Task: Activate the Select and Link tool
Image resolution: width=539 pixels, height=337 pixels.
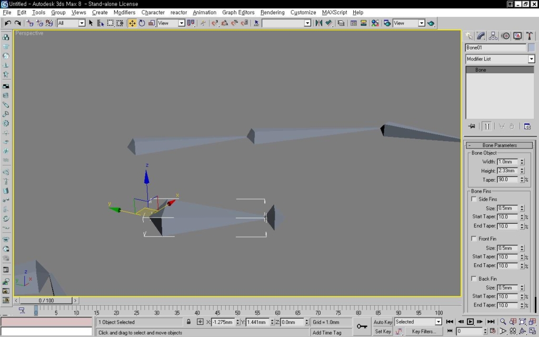Action: tap(30, 23)
